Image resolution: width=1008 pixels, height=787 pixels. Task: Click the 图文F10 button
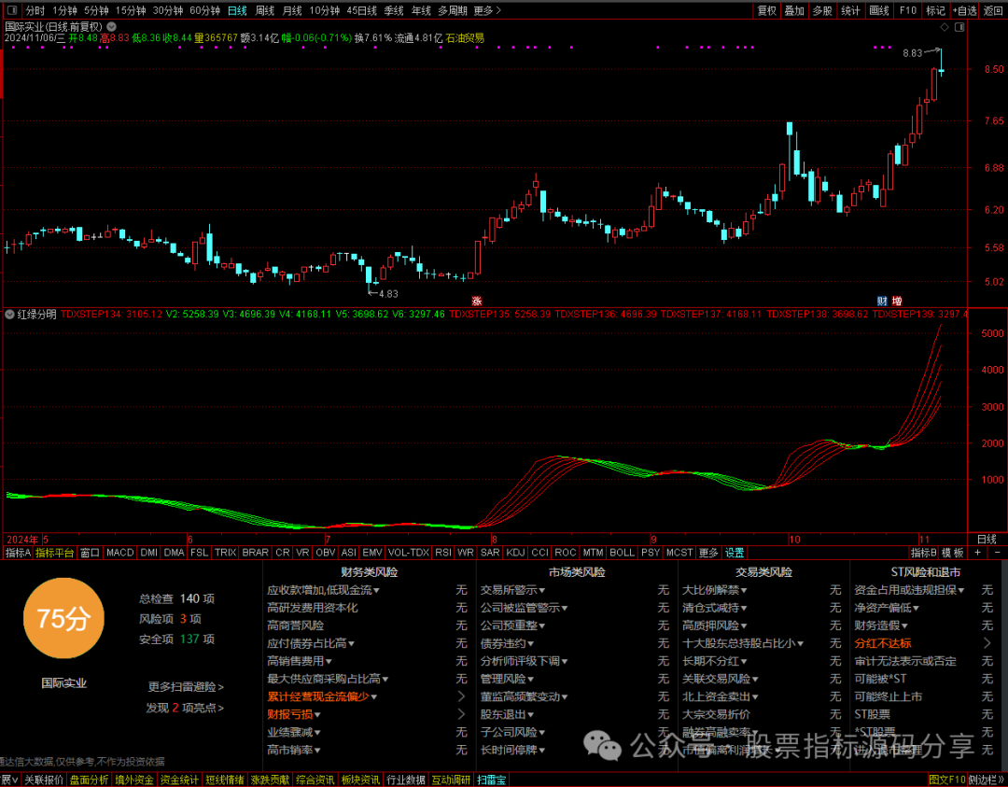947,780
